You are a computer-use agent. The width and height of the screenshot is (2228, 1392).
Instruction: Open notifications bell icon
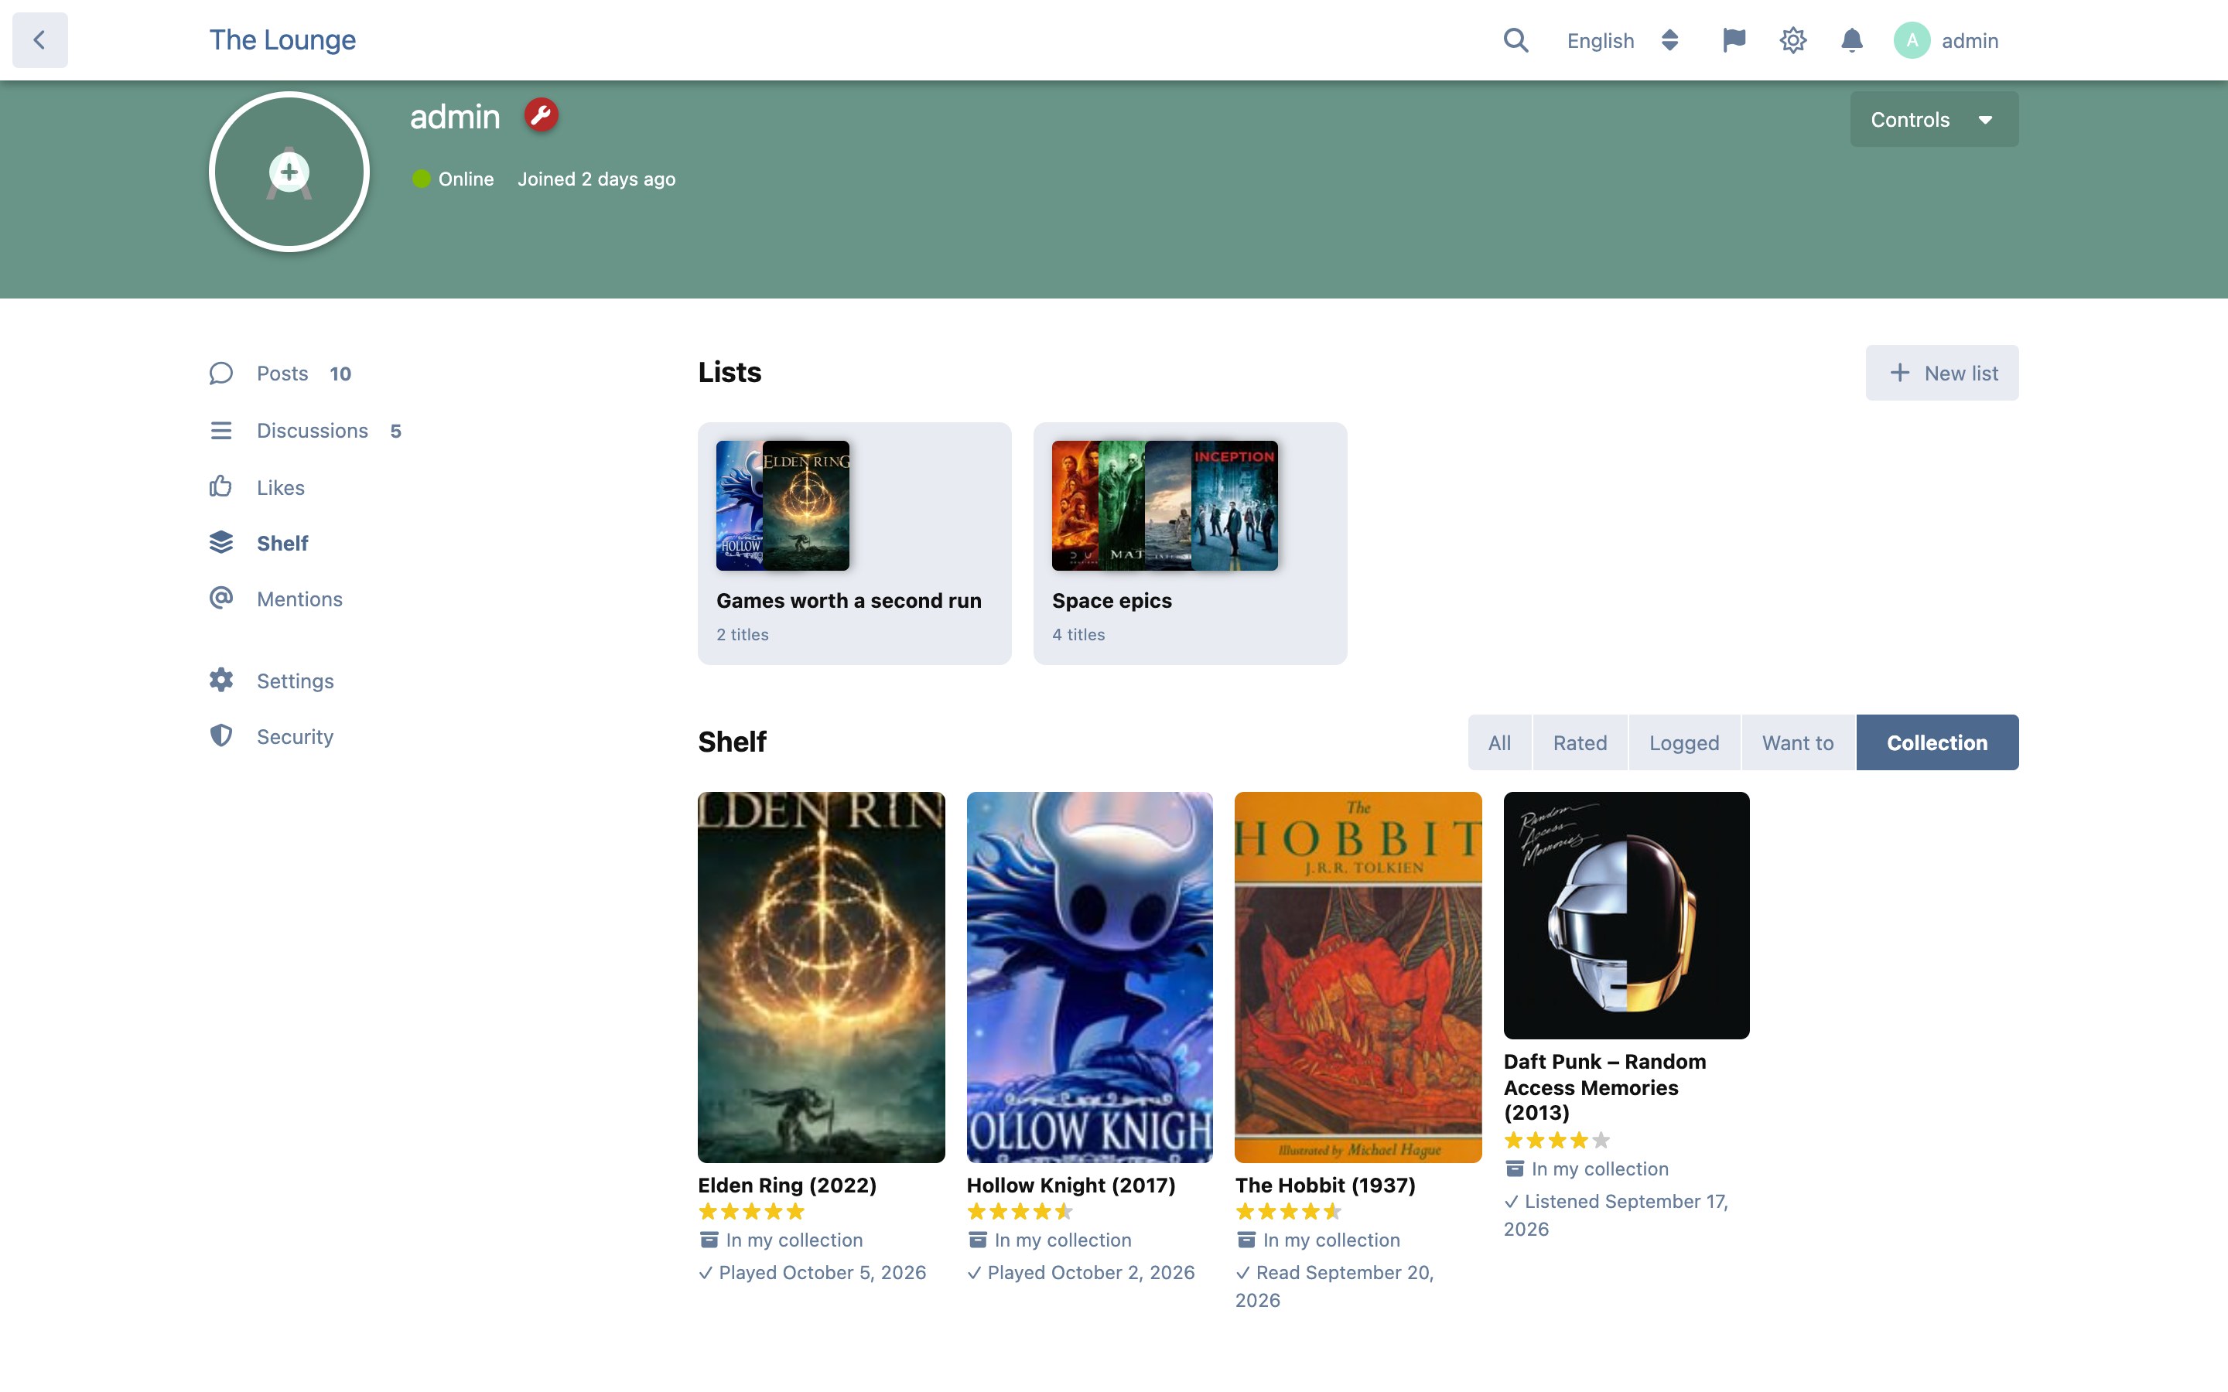[1851, 40]
